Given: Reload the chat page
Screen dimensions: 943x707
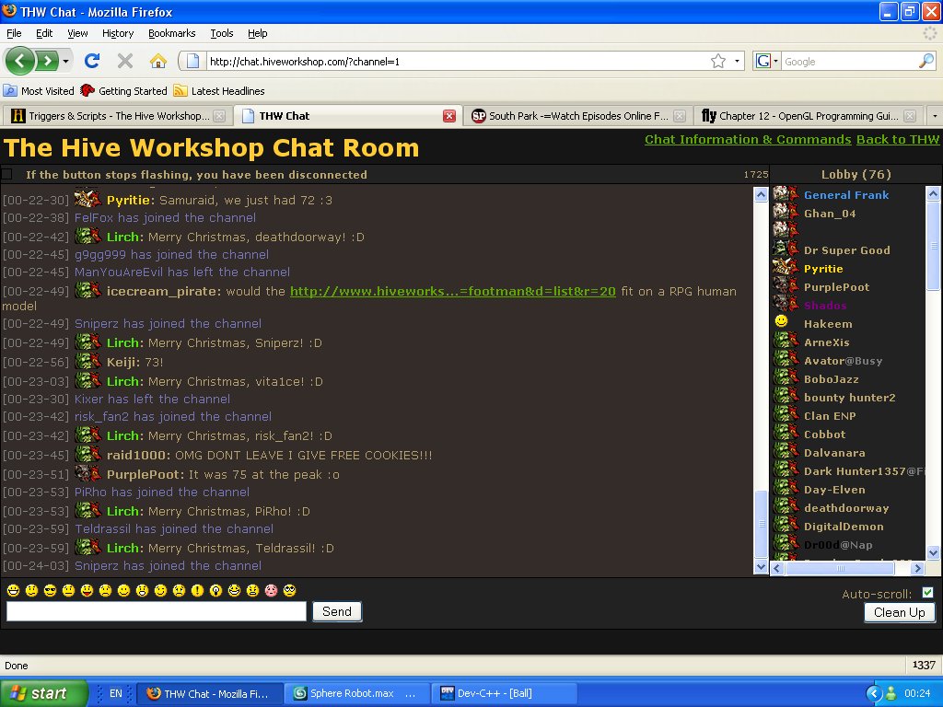Looking at the screenshot, I should [92, 61].
